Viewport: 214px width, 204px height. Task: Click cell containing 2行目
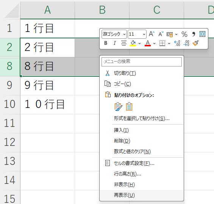point(47,47)
